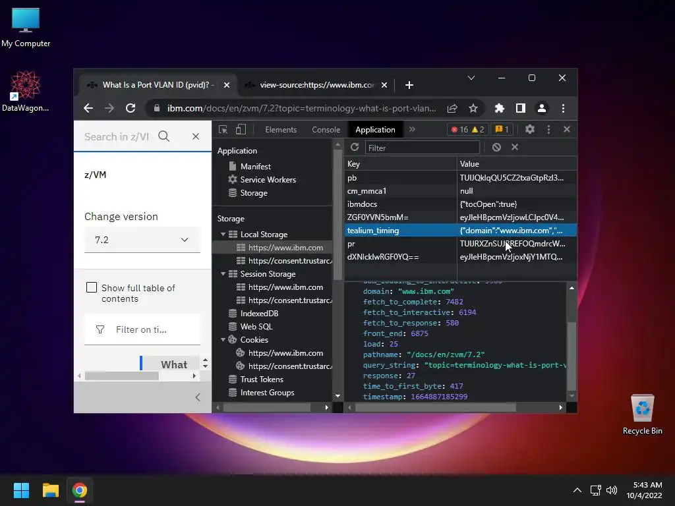Switch to the view-source ibm.com tab
This screenshot has height=506, width=675.
(x=317, y=85)
